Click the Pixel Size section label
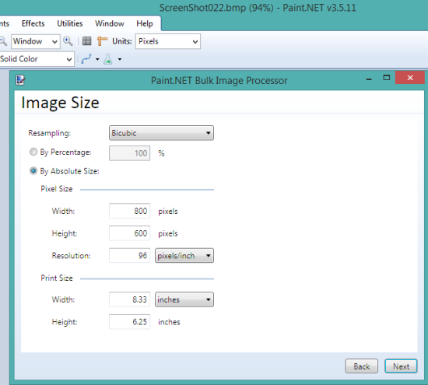Image resolution: width=428 pixels, height=385 pixels. tap(57, 189)
